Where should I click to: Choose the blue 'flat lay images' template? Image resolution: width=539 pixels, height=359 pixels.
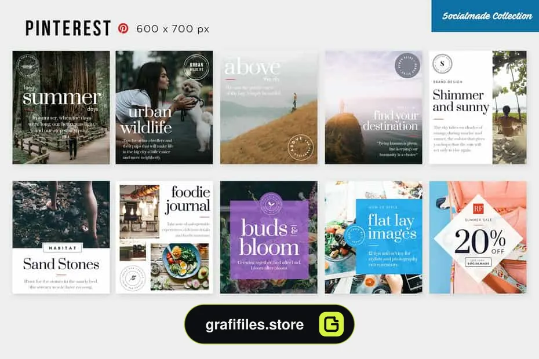[374, 237]
